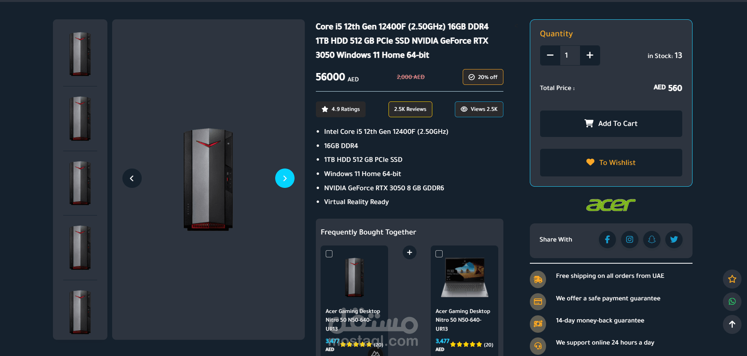Share via Instagram icon
The width and height of the screenshot is (747, 356).
(630, 240)
